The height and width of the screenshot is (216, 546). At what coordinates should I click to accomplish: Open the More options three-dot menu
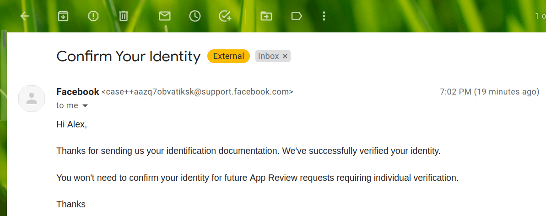[x=324, y=16]
